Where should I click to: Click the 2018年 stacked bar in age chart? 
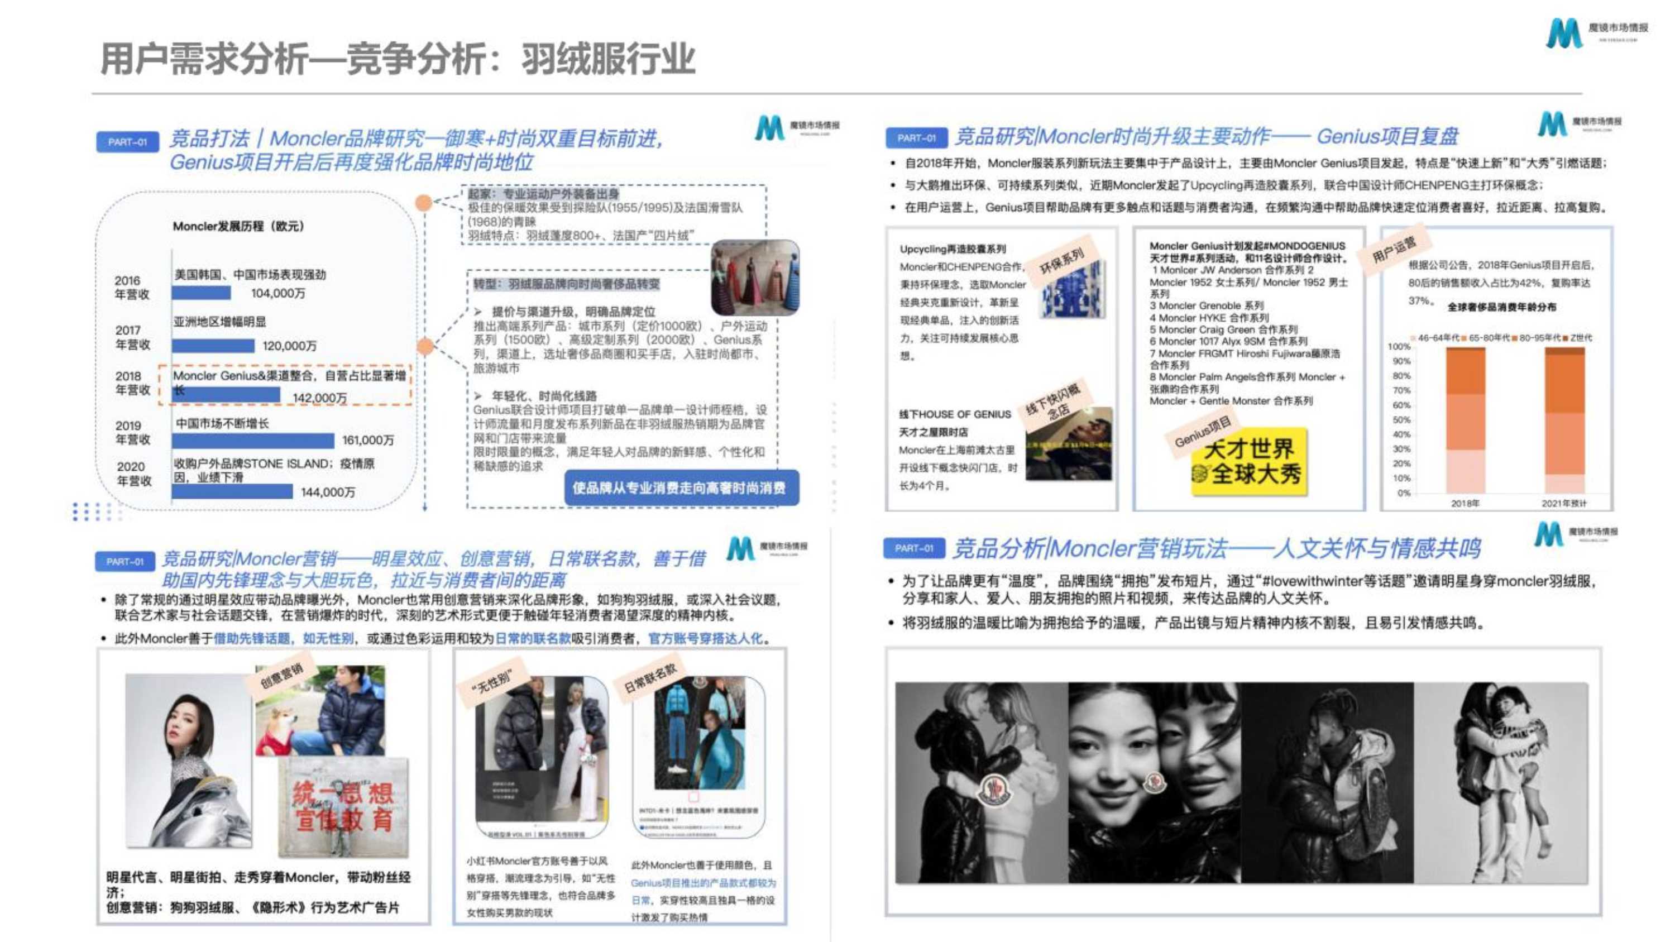tap(1466, 420)
